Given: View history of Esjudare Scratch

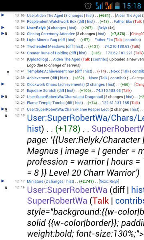Looking at the screenshot, I should click(70, 90).
